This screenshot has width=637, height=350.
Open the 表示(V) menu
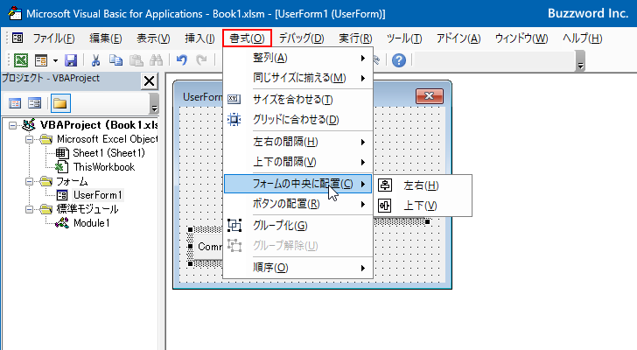click(x=153, y=38)
